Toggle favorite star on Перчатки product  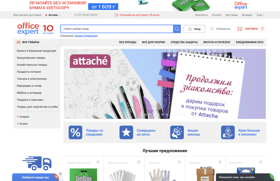coord(179,162)
